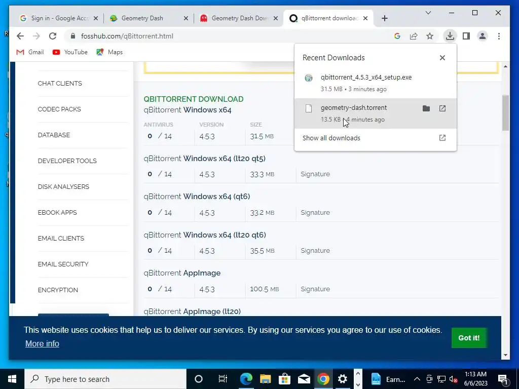View site info padlock icon

coord(73,36)
